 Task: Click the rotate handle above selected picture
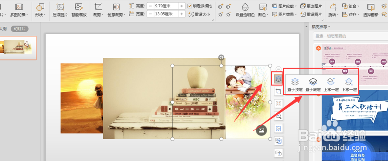point(221,58)
